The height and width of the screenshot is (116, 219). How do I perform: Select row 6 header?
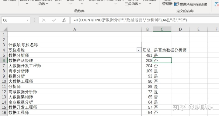click(4, 61)
